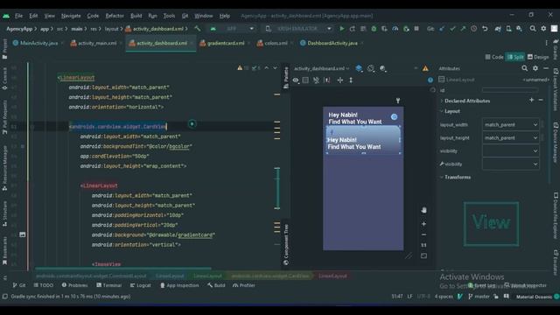Open App Inspection tool window
The height and width of the screenshot is (315, 560).
[179, 285]
